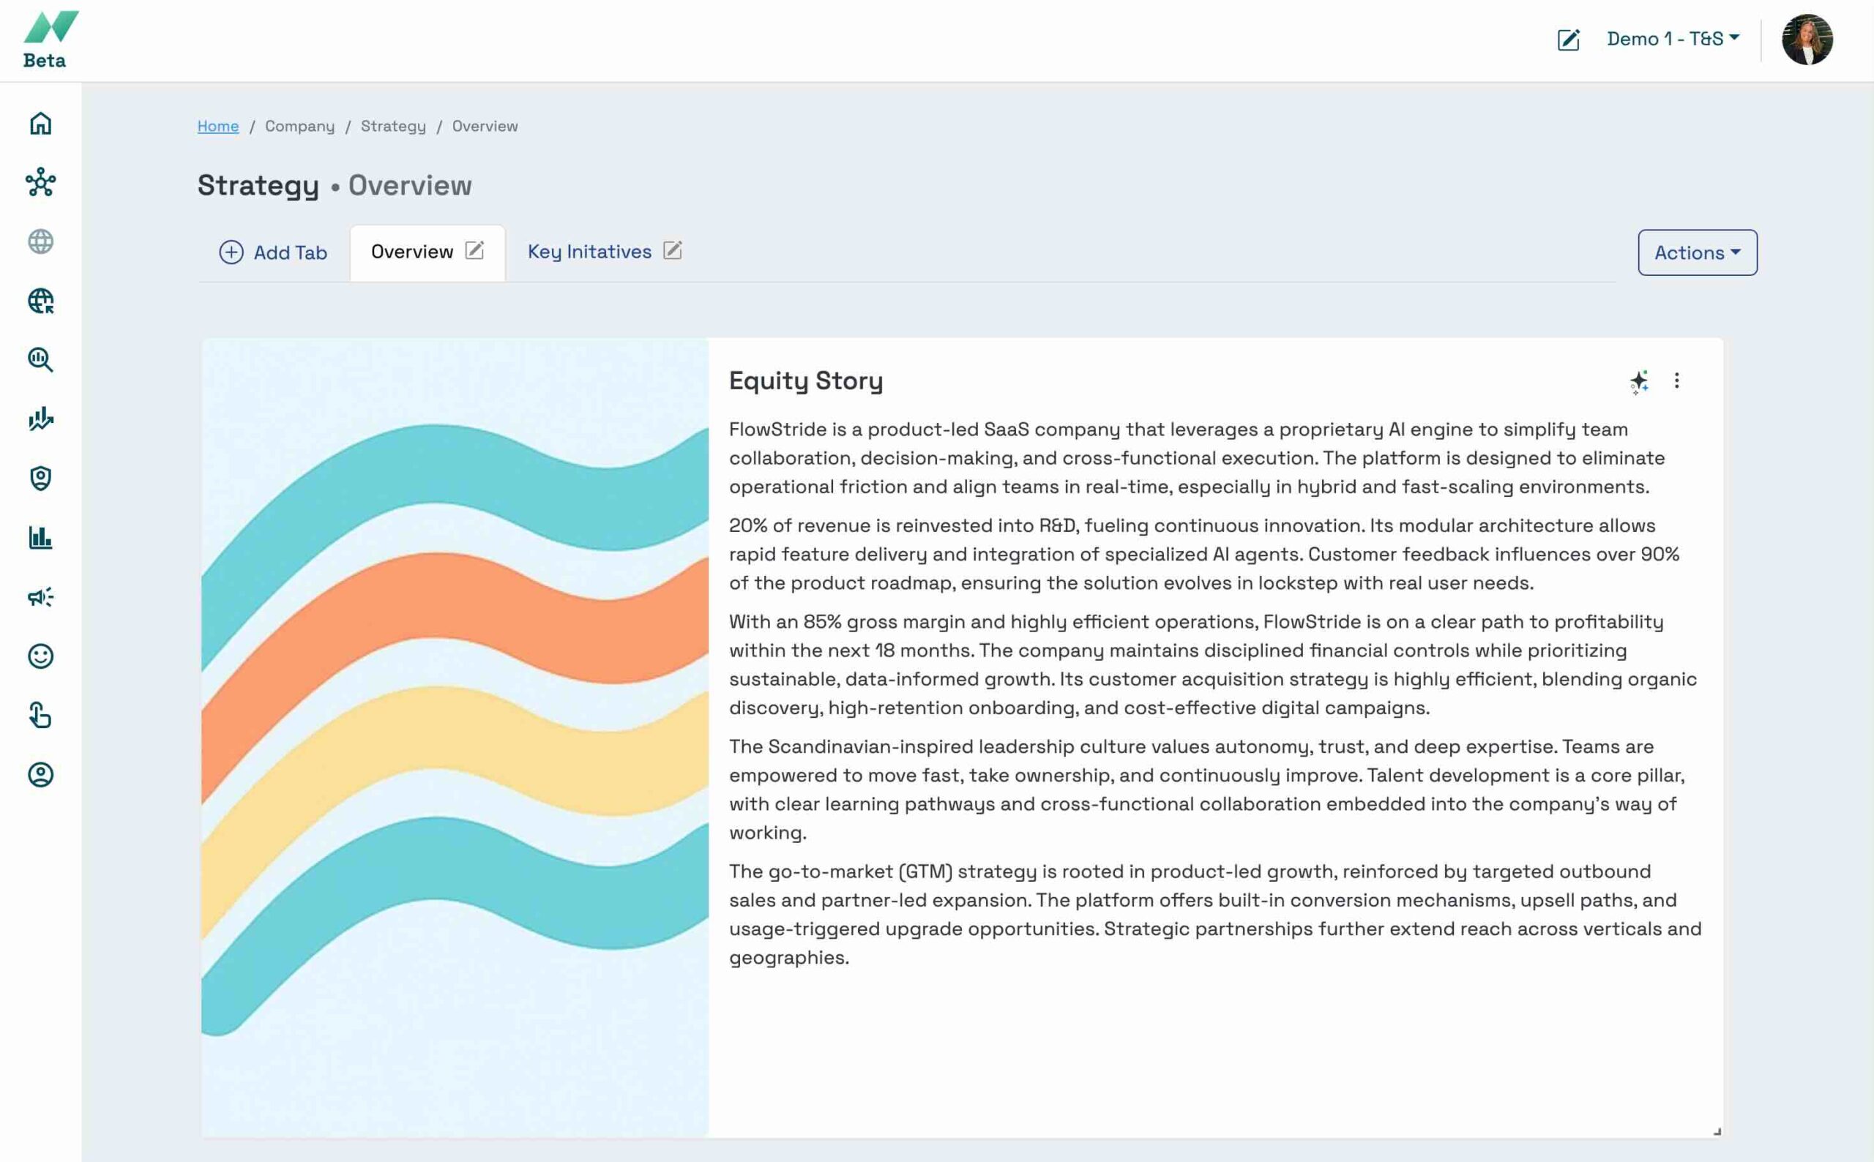
Task: Open the shield security sidebar icon
Action: coord(41,478)
